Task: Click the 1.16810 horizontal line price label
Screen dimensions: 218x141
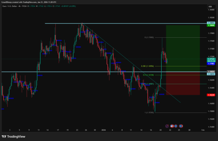Action: [211, 74]
